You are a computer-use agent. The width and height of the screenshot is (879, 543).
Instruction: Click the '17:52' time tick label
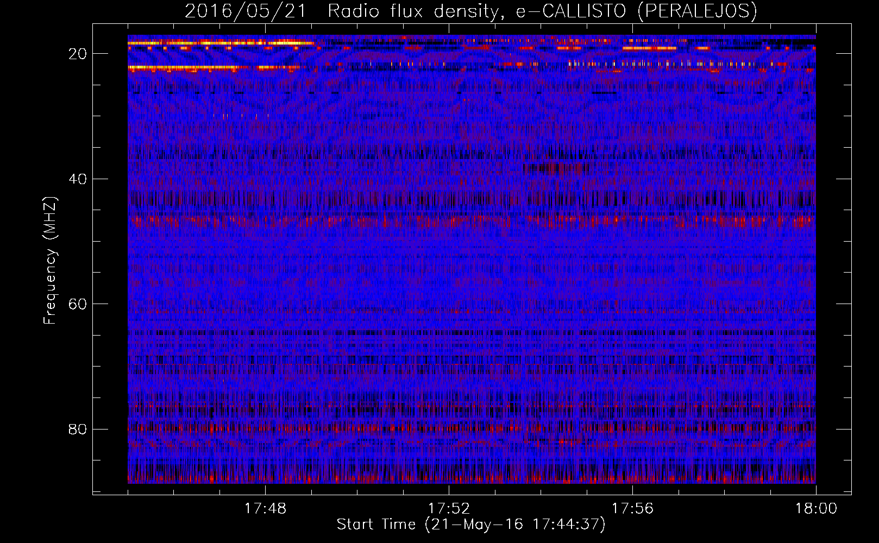coord(449,509)
